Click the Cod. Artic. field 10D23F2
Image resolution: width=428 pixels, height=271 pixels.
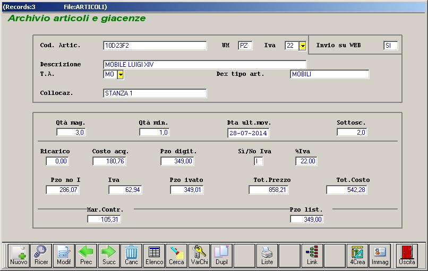tap(155, 46)
